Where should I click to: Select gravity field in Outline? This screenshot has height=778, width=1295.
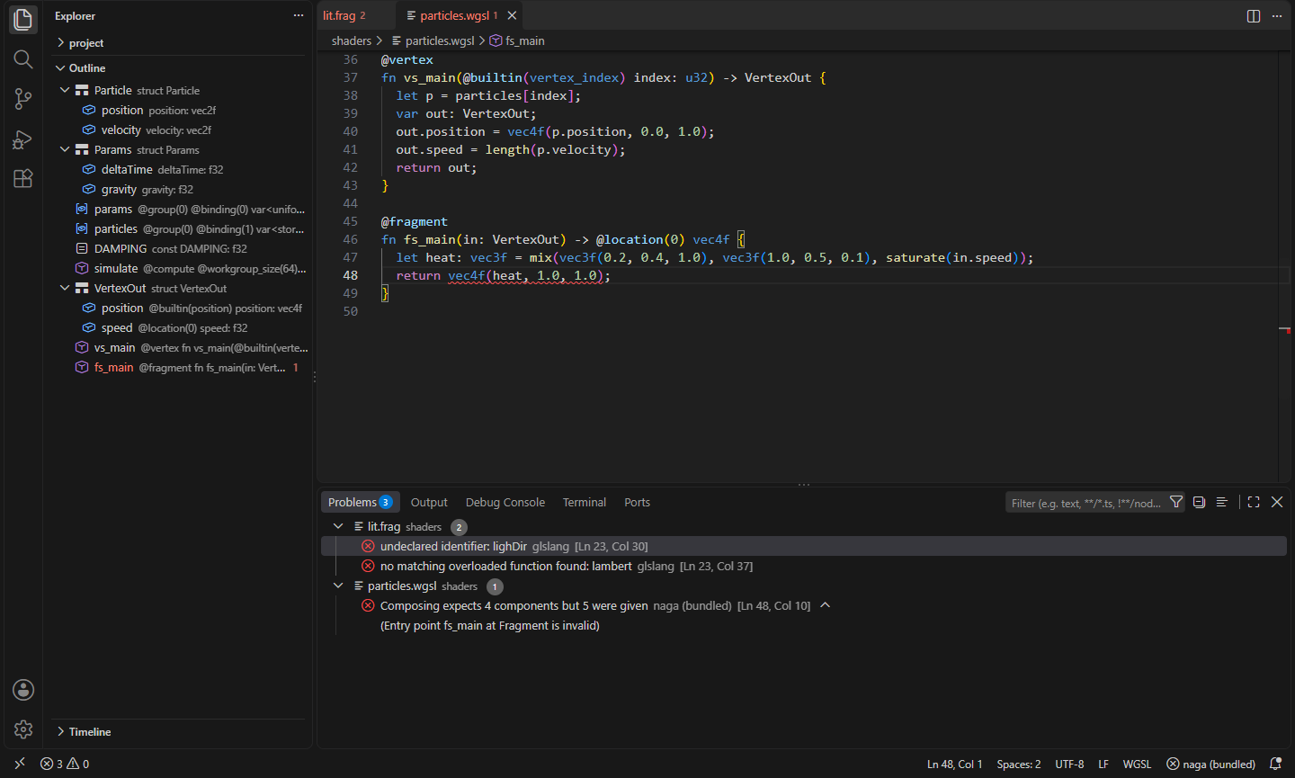click(178, 189)
